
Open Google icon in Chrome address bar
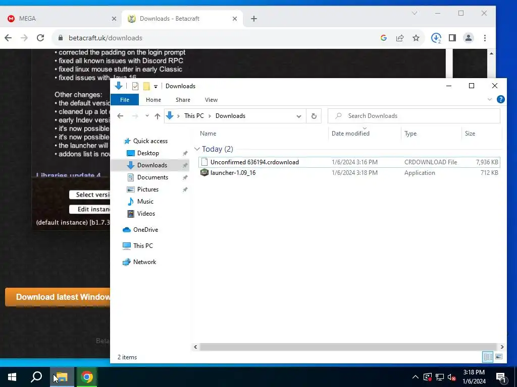tap(384, 38)
